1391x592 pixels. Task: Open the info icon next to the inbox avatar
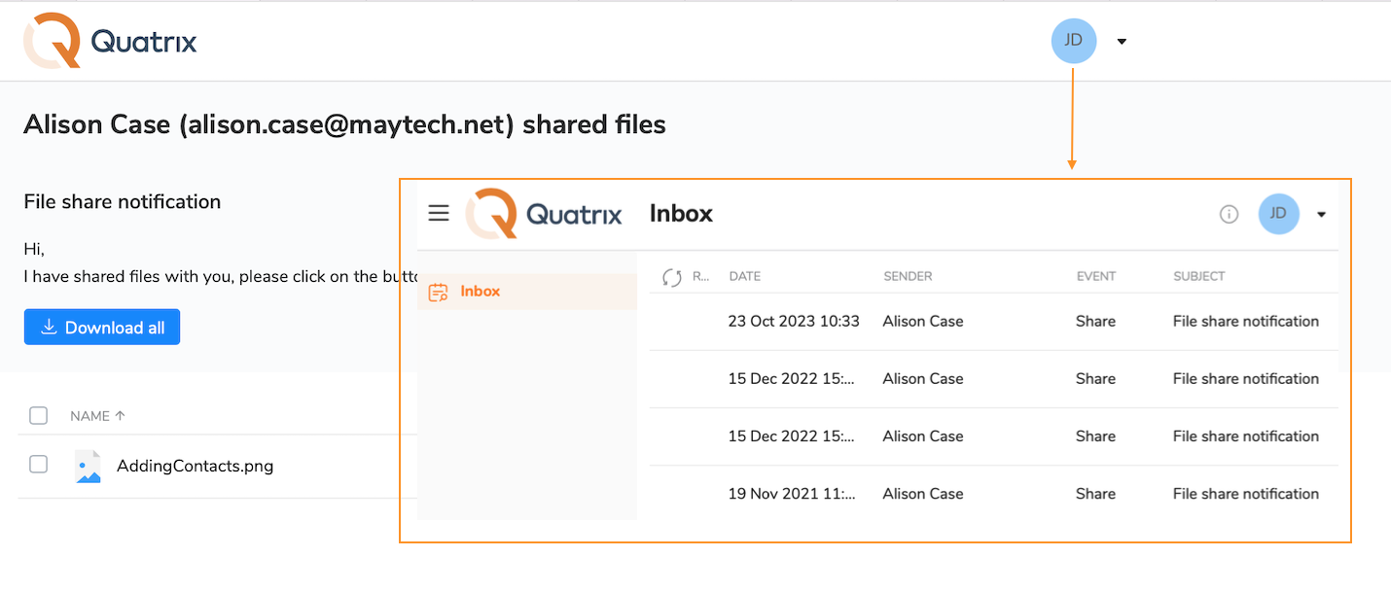click(1229, 214)
